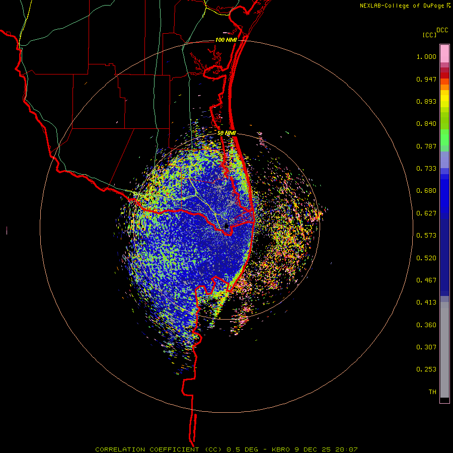Click the 50 NMI range ring label
453x453 pixels.
click(x=227, y=133)
